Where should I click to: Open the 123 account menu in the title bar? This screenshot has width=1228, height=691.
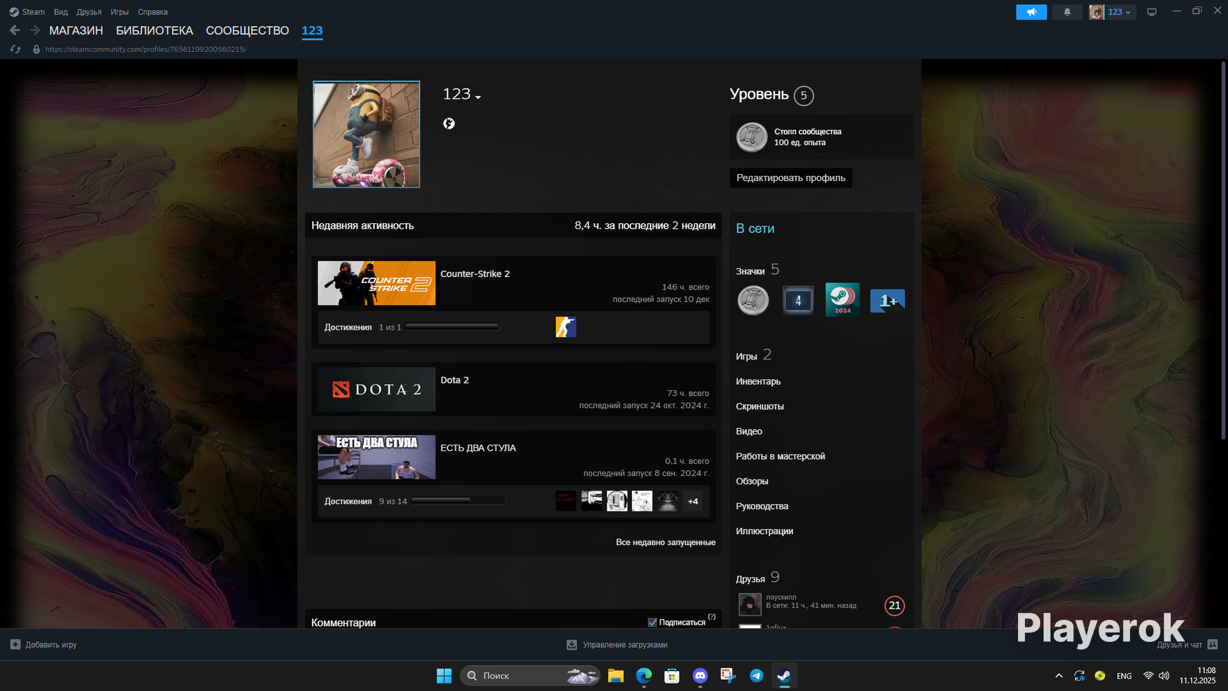pos(1112,12)
